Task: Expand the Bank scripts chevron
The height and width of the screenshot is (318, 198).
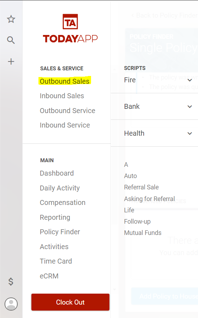Action: tap(190, 106)
